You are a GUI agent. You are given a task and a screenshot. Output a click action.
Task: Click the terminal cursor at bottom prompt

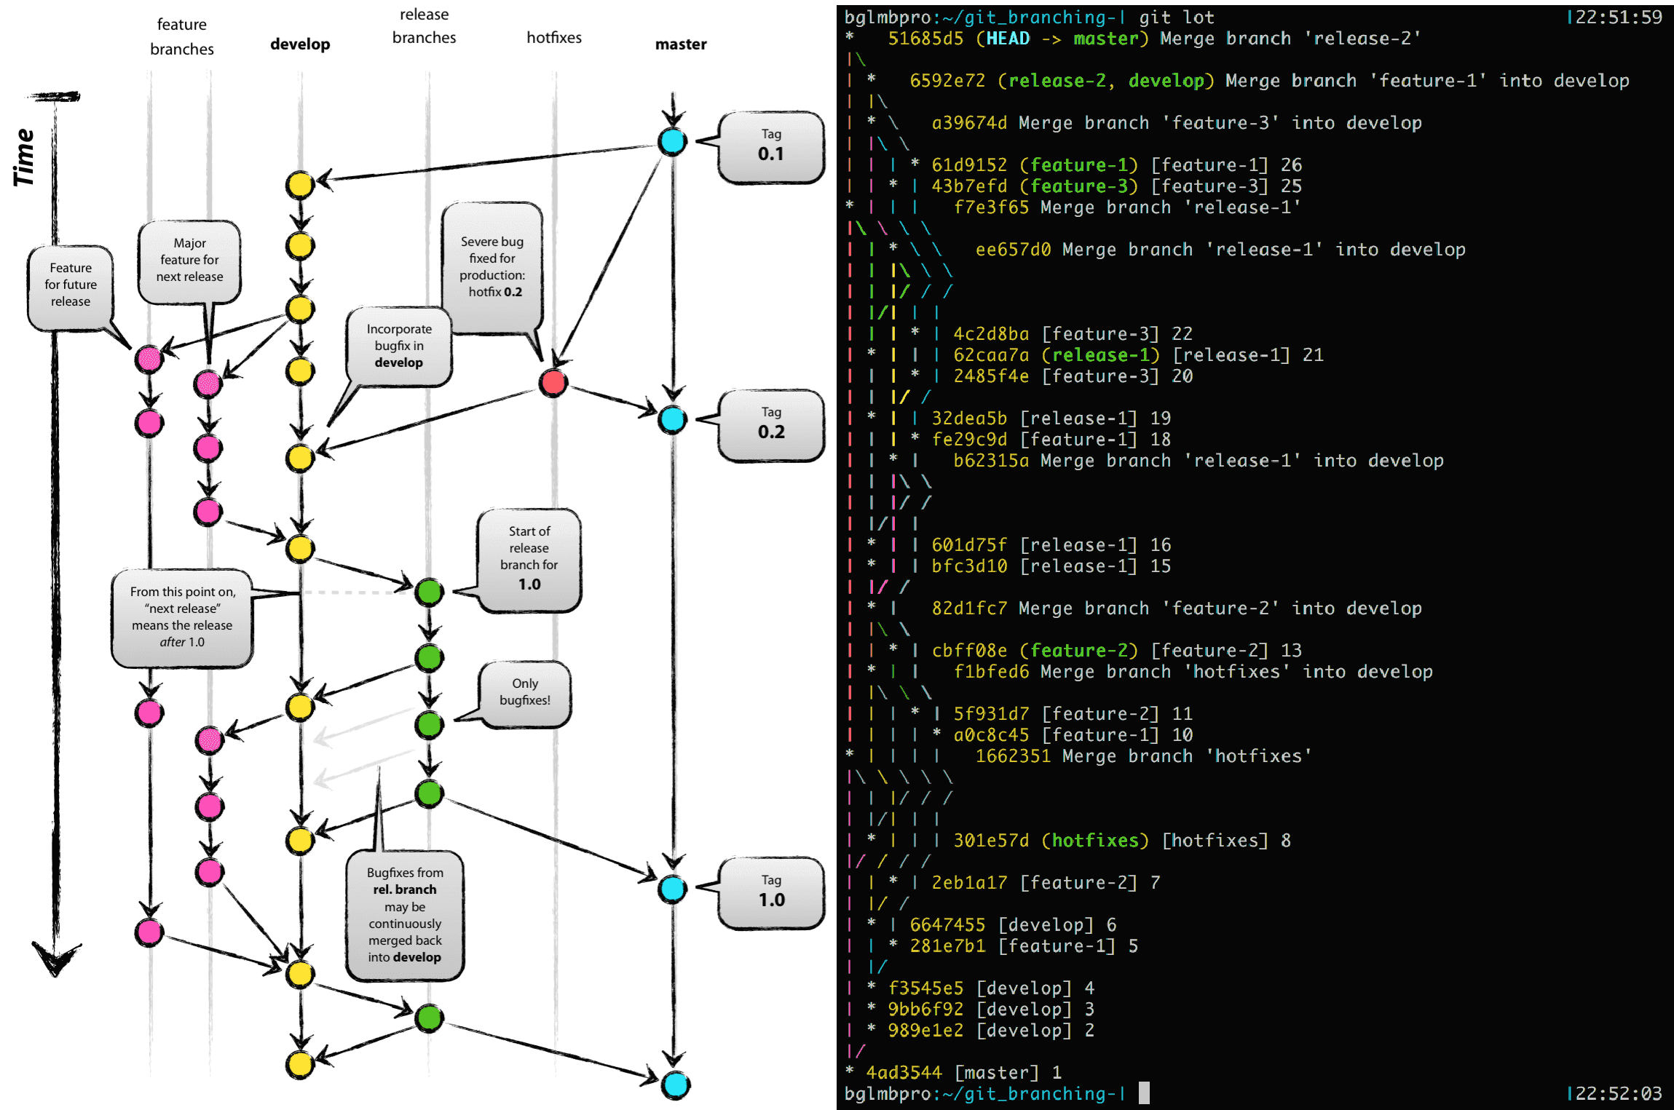pos(1144,1093)
